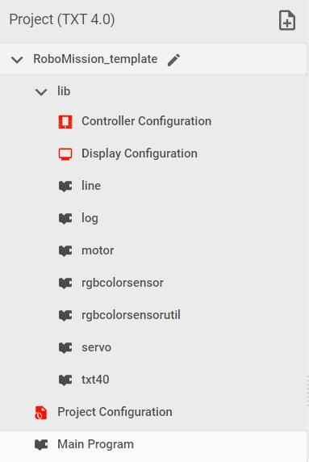Collapse the RoboMission_template project chevron
The width and height of the screenshot is (309, 462).
[17, 60]
